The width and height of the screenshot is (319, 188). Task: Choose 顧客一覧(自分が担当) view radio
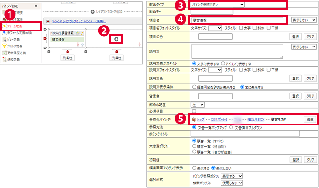tap(194, 152)
